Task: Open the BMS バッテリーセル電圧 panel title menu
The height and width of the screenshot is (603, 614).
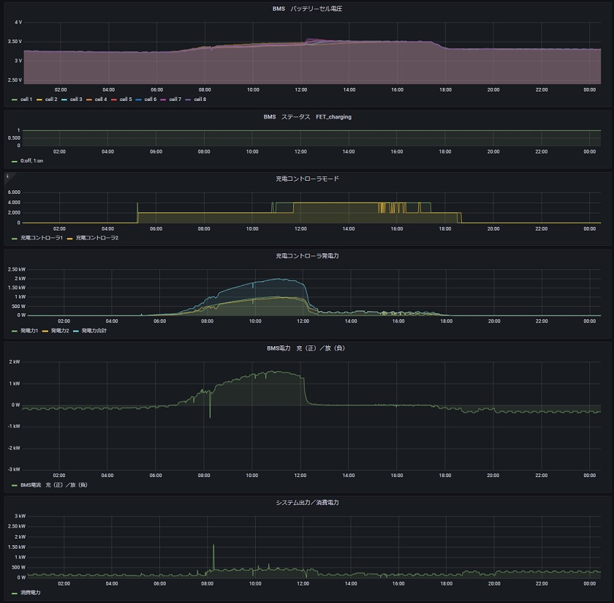Action: pos(307,9)
